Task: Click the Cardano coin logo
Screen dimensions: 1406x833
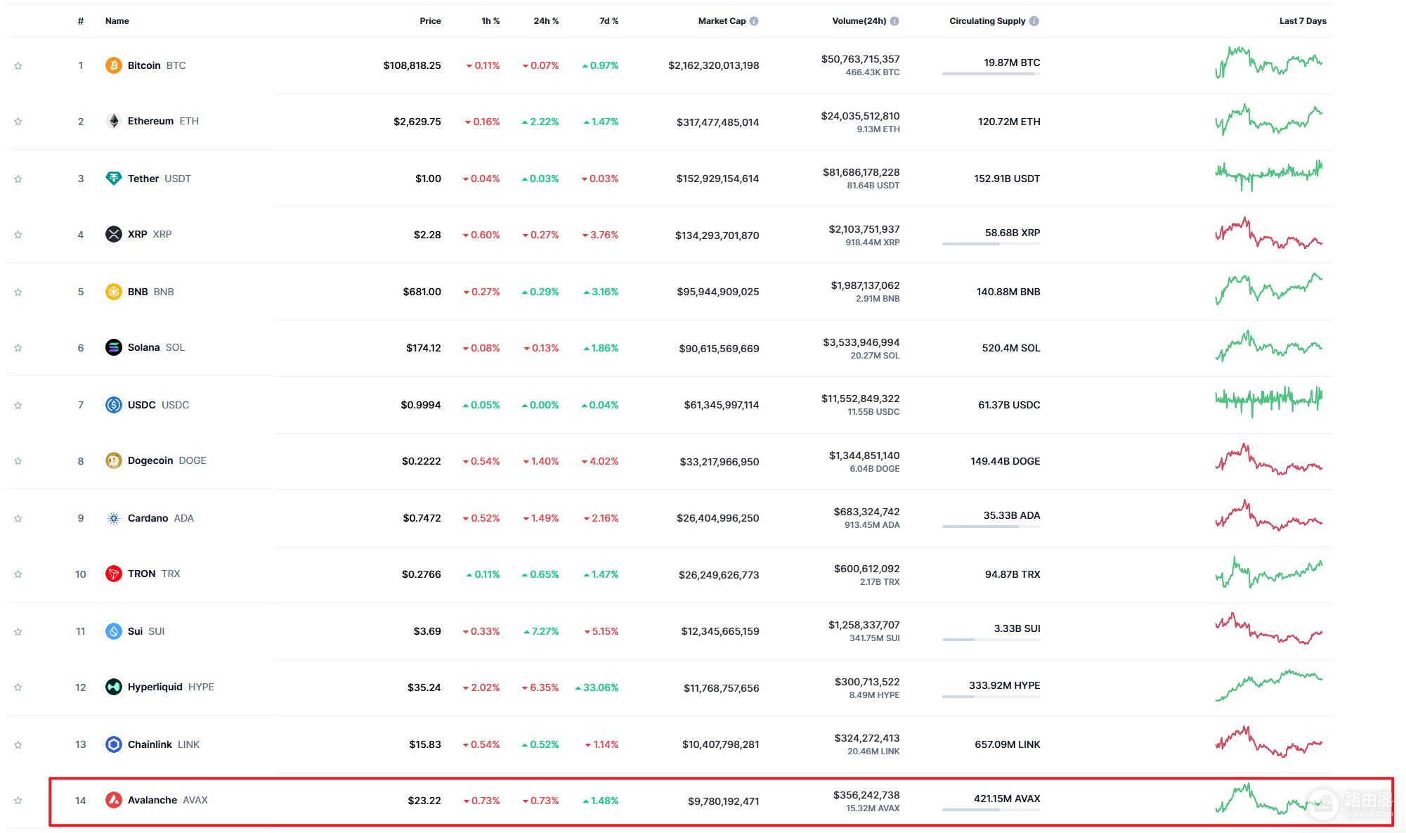Action: (113, 518)
